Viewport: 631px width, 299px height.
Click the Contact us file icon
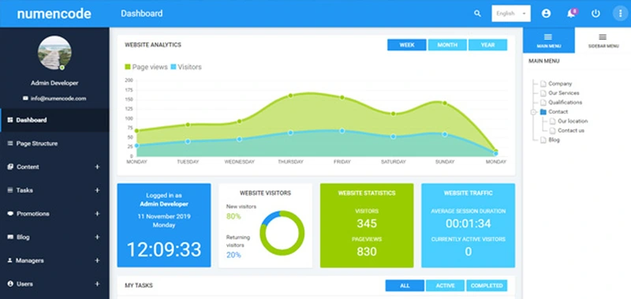(553, 130)
